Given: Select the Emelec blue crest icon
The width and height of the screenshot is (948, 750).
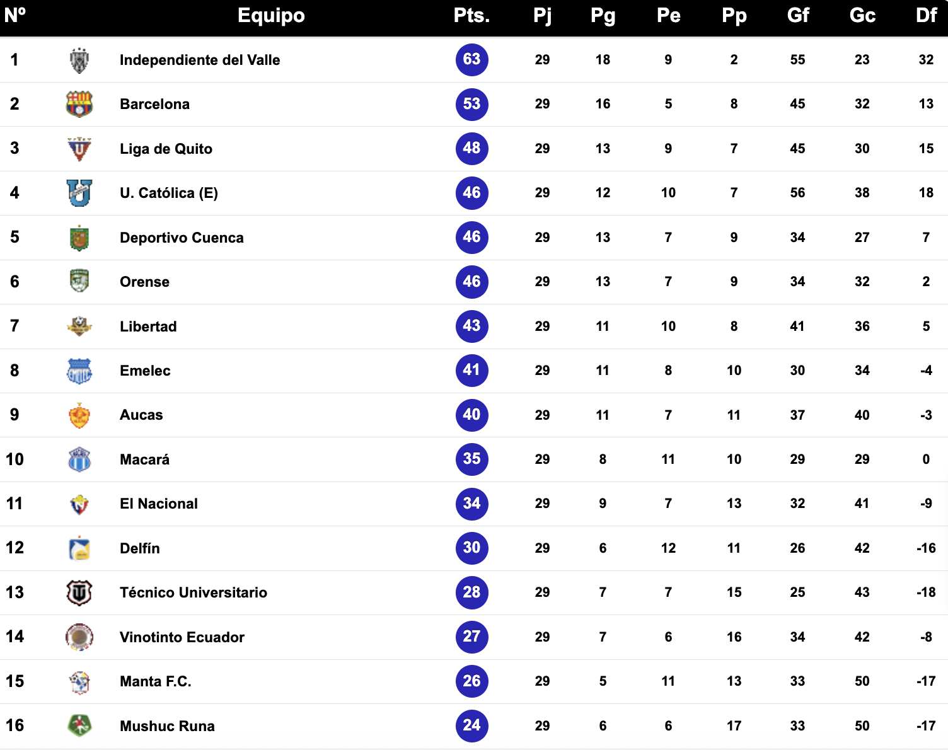Looking at the screenshot, I should [x=79, y=371].
